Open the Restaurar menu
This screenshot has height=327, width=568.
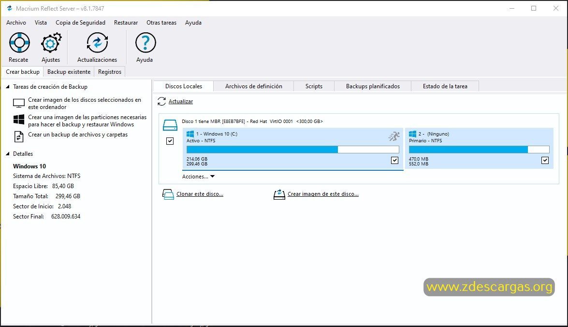(x=126, y=22)
